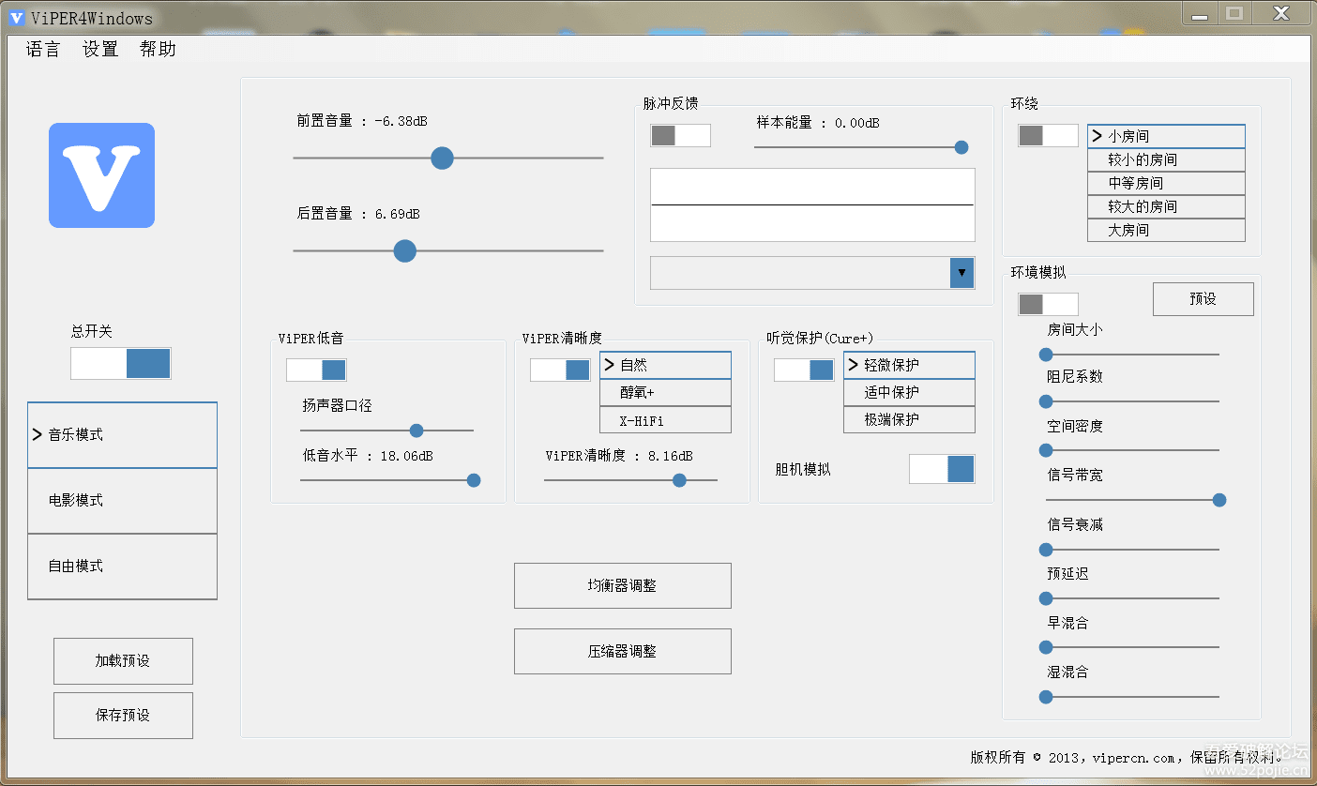Viewport: 1317px width, 786px height.
Task: Open the 语言 menu
Action: coord(43,50)
